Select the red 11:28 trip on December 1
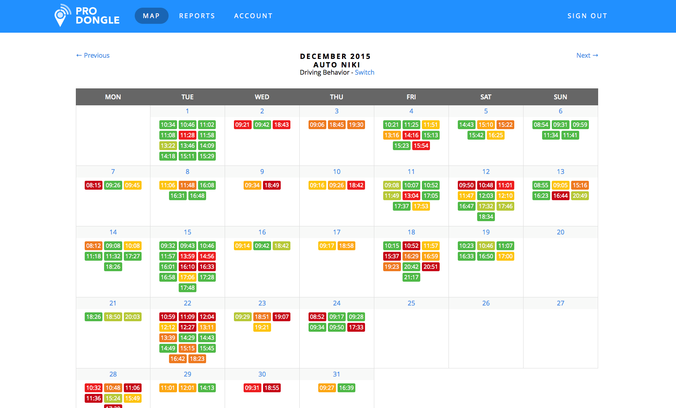The image size is (676, 408). (187, 135)
